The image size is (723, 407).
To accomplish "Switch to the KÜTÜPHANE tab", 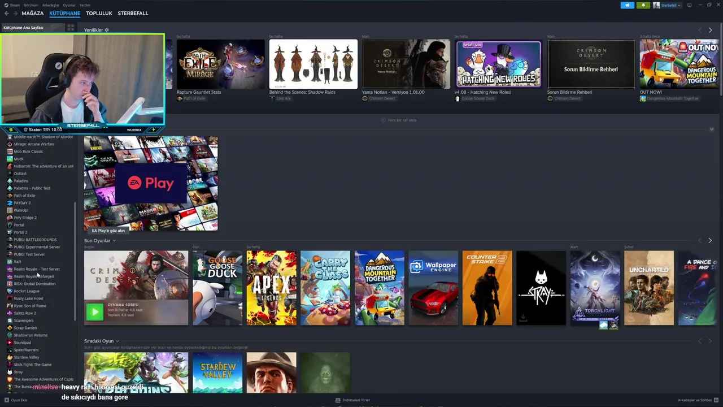I will pos(64,13).
